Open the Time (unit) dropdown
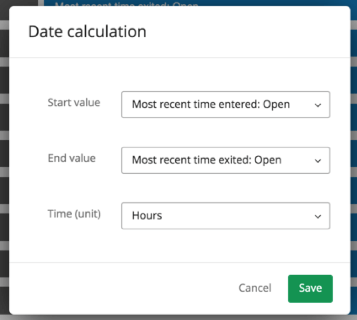The width and height of the screenshot is (357, 320). (225, 216)
